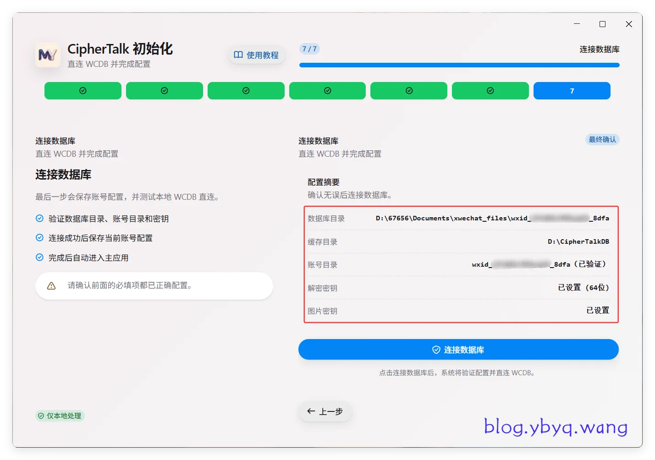Go back with 上一步 button
This screenshot has height=460, width=655.
click(325, 411)
